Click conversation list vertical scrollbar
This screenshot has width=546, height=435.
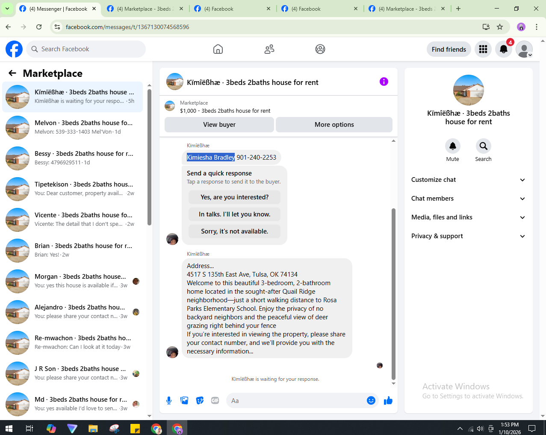149,157
